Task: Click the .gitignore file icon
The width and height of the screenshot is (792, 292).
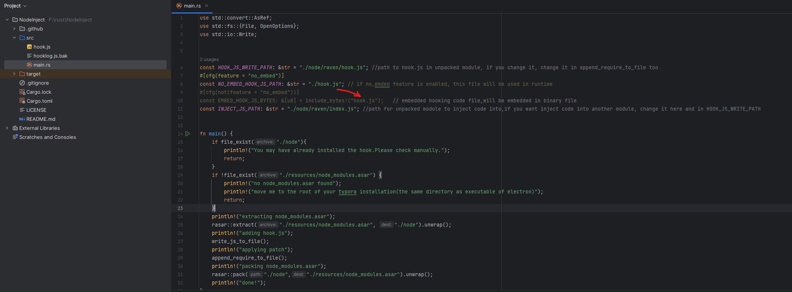Action: click(22, 83)
